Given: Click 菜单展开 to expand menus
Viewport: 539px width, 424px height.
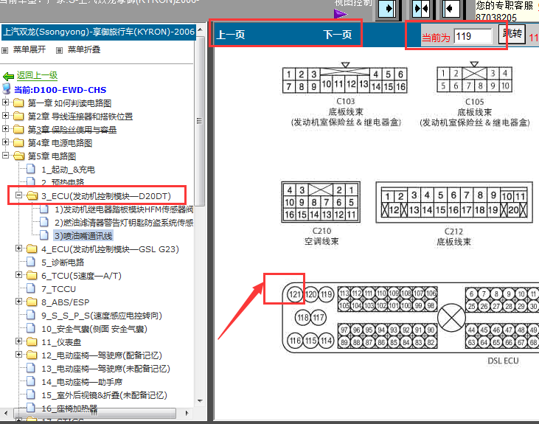Looking at the screenshot, I should pyautogui.click(x=29, y=50).
